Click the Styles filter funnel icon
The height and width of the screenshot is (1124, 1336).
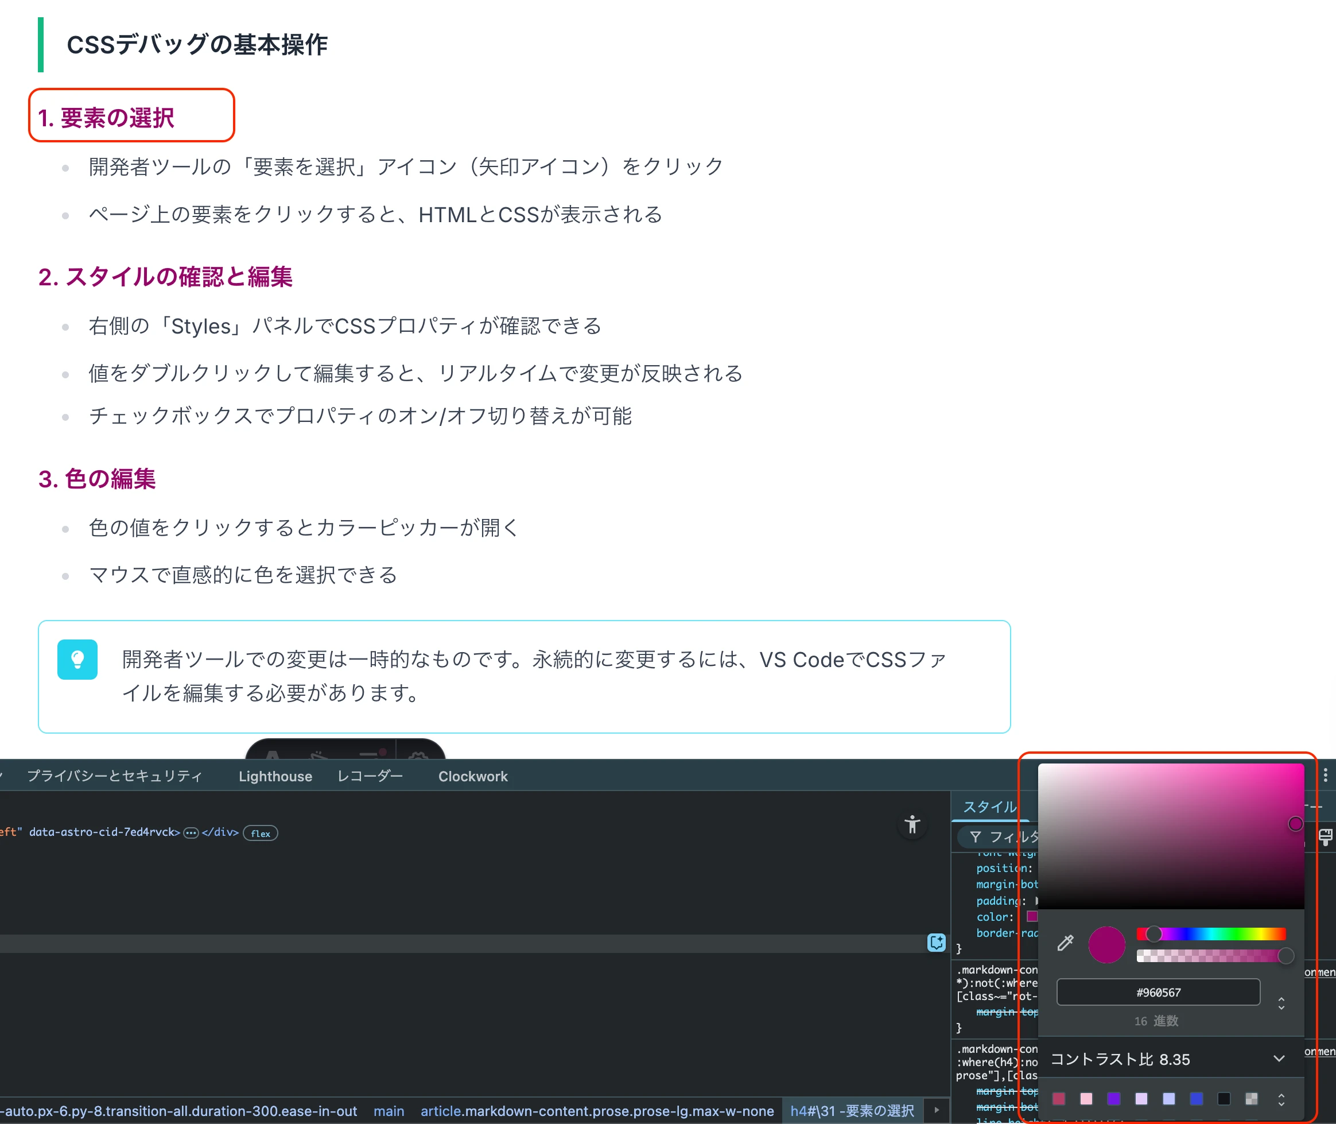point(975,836)
